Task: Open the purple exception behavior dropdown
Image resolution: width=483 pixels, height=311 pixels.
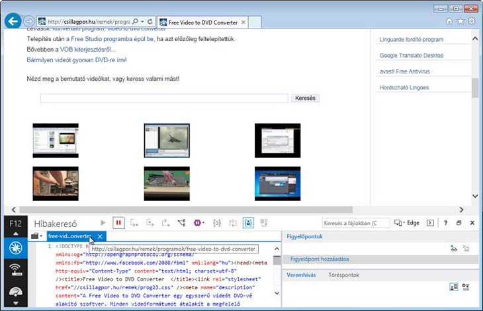Action: pos(199,222)
